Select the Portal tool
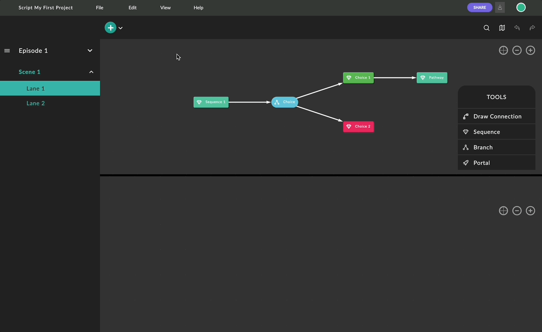542x332 pixels. (497, 163)
